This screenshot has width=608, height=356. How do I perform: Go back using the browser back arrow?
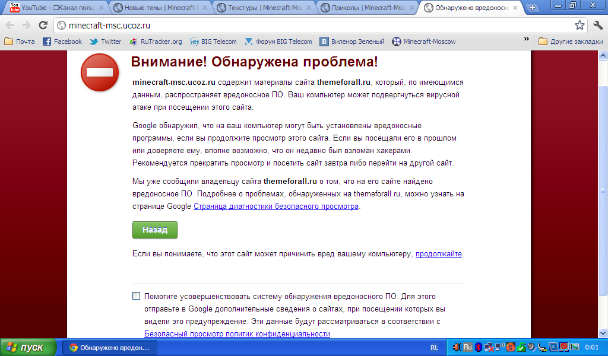(x=10, y=26)
